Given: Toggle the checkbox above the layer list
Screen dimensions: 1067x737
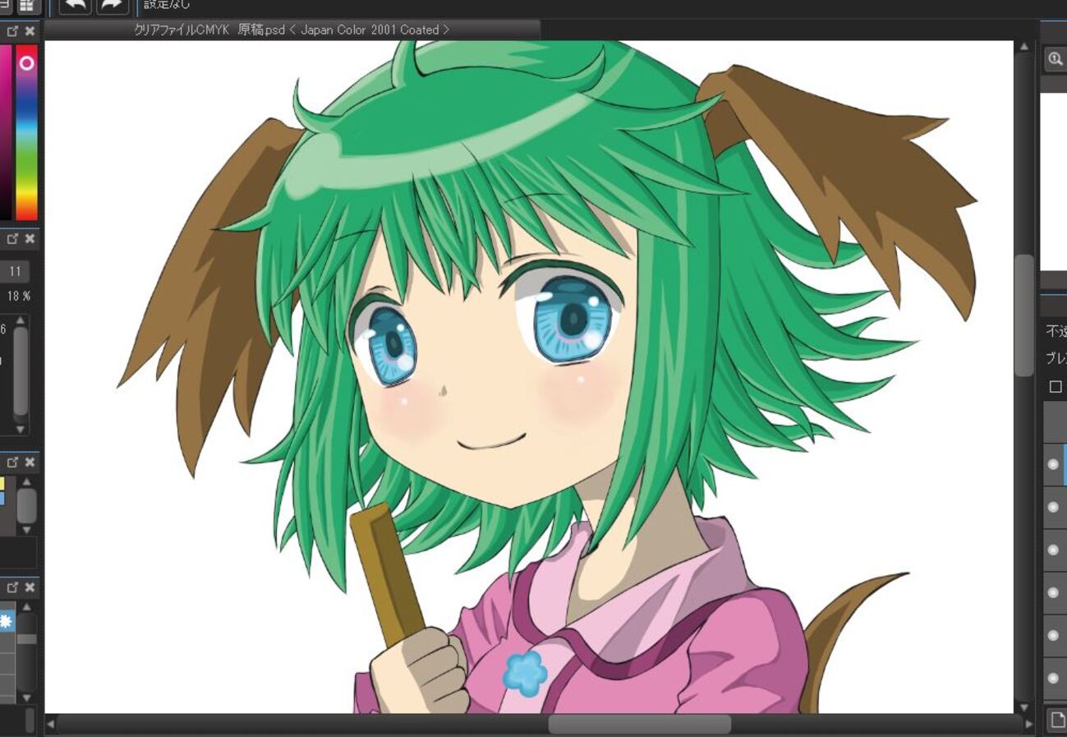Looking at the screenshot, I should (1056, 386).
